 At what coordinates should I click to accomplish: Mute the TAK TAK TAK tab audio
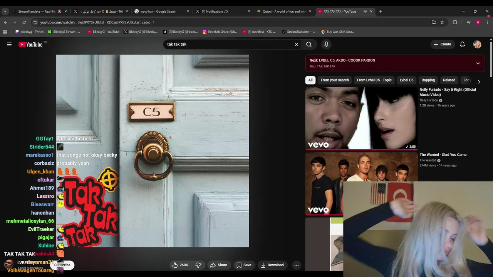(365, 12)
